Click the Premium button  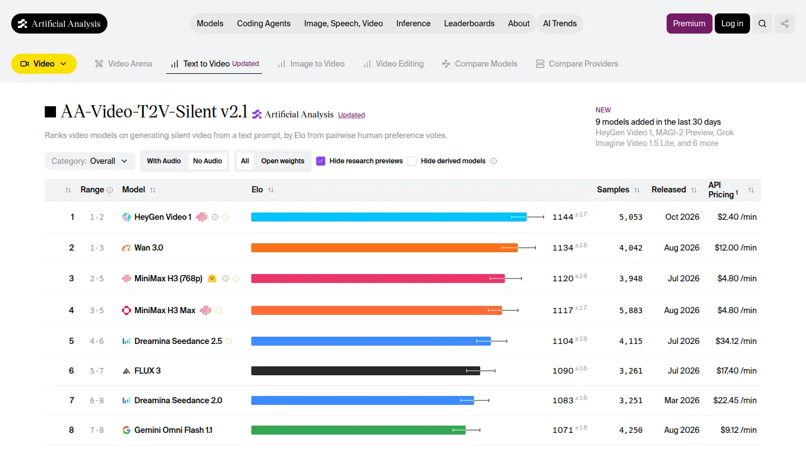tap(689, 23)
